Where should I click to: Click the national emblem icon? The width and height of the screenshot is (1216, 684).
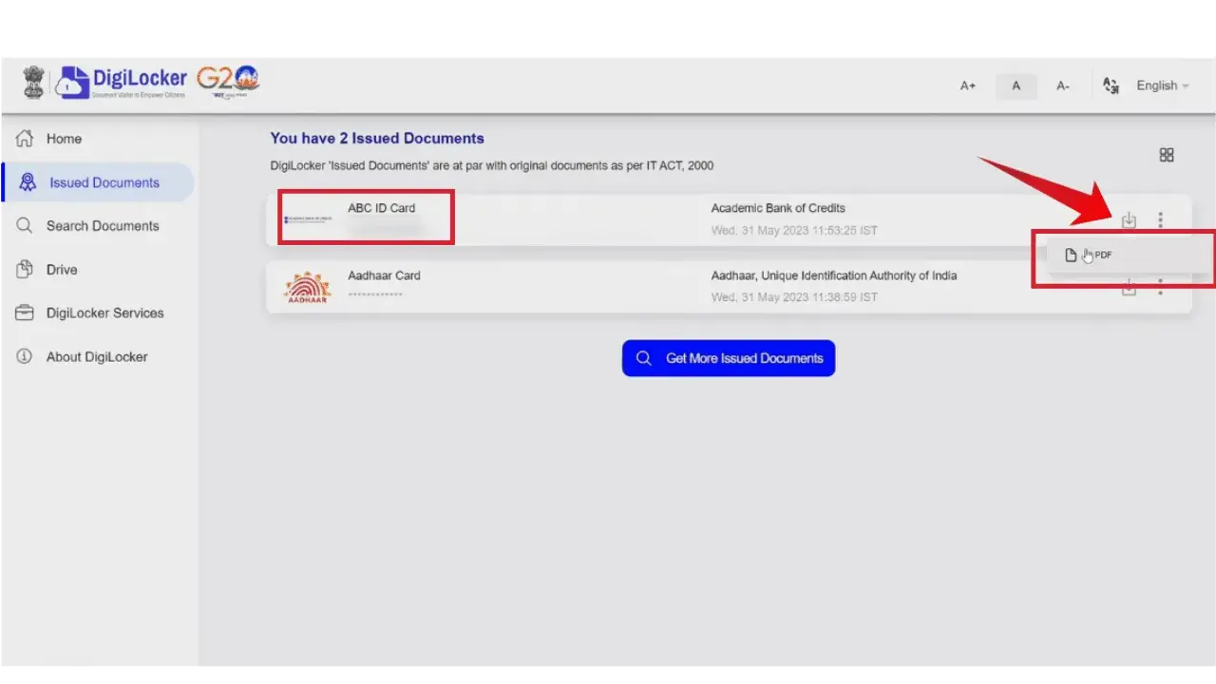(x=35, y=83)
